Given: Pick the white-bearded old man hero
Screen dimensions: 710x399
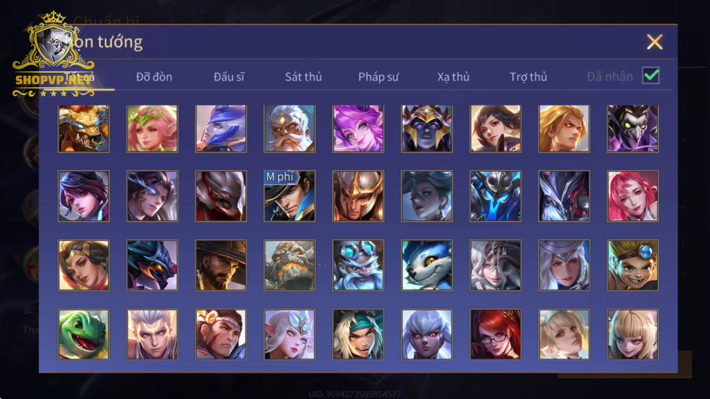Looking at the screenshot, I should point(290,128).
